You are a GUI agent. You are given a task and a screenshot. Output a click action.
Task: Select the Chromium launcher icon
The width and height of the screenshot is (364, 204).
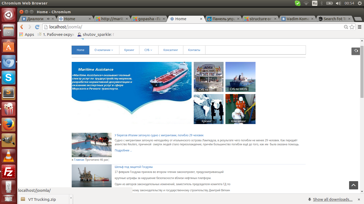pos(9,62)
